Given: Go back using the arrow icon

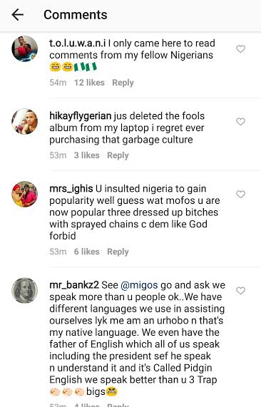Looking at the screenshot, I should pyautogui.click(x=18, y=14).
